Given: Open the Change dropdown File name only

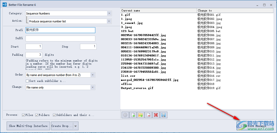Looking at the screenshot, I should pyautogui.click(x=60, y=87).
